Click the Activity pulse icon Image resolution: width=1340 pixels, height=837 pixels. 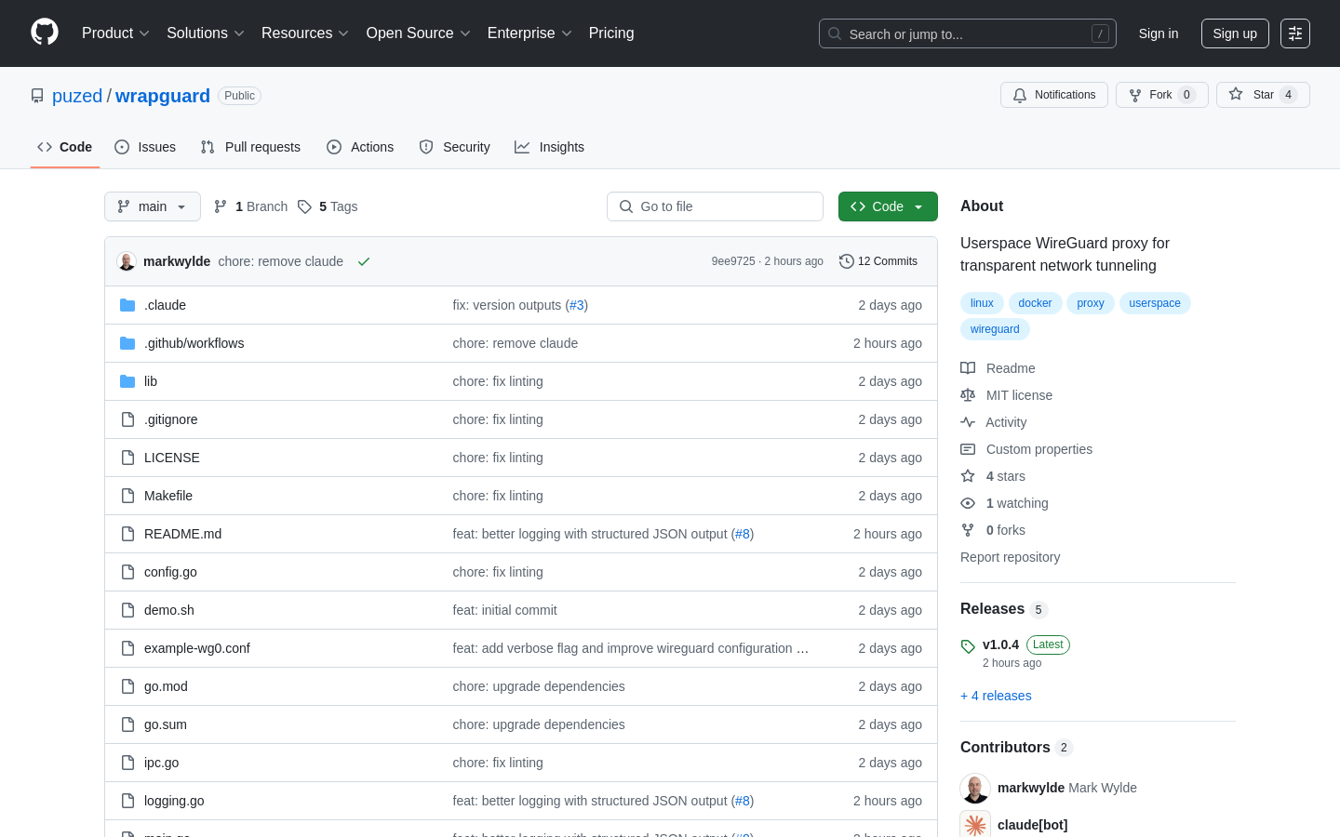click(x=968, y=422)
